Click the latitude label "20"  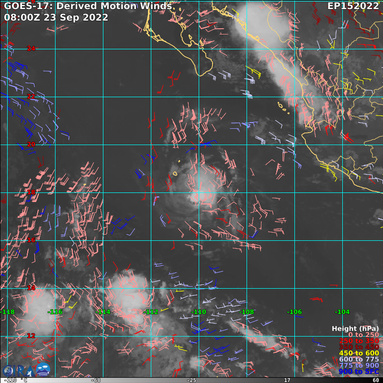click(31, 145)
